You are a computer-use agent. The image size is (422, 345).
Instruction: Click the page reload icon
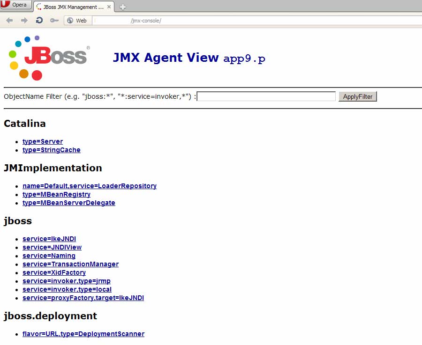pyautogui.click(x=38, y=20)
